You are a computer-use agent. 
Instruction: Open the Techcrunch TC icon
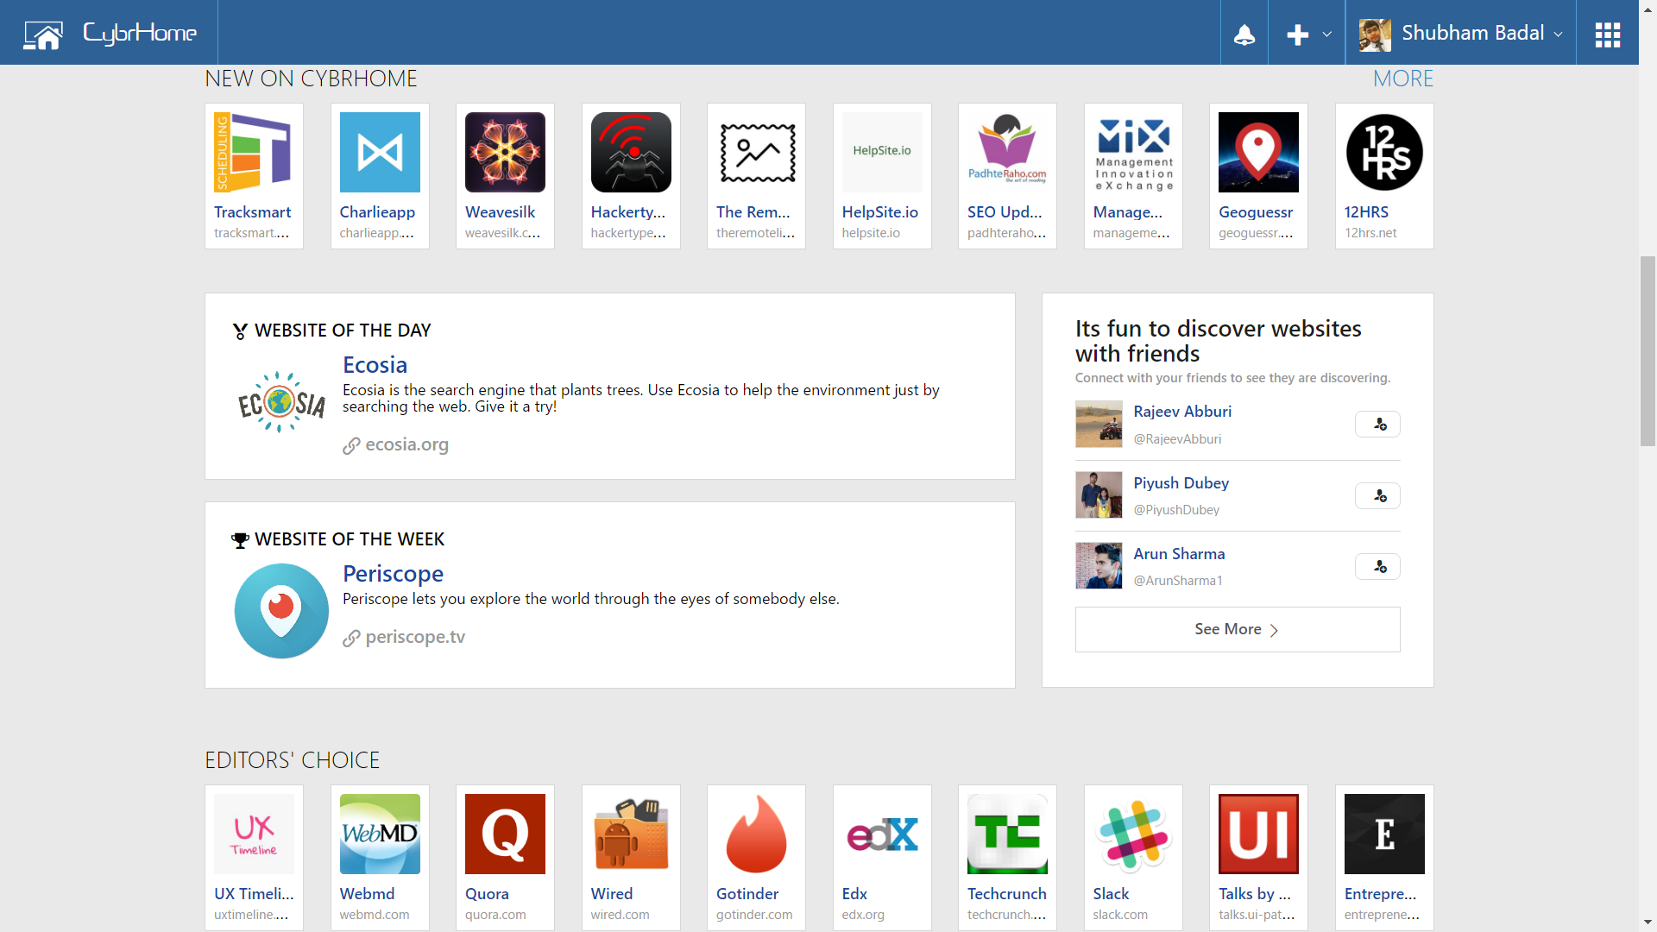1007,834
